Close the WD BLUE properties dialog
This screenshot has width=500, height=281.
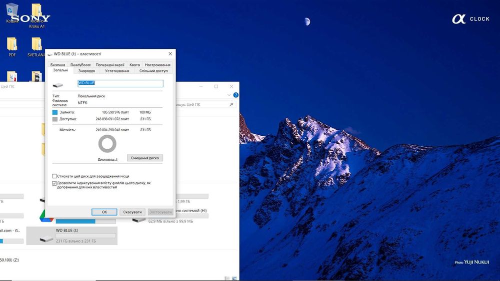pos(170,54)
